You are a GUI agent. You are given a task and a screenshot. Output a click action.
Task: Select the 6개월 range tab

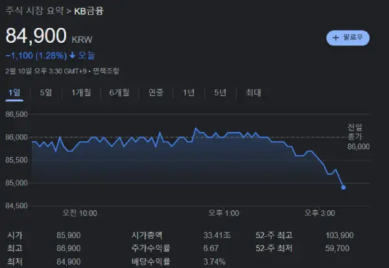click(x=119, y=93)
